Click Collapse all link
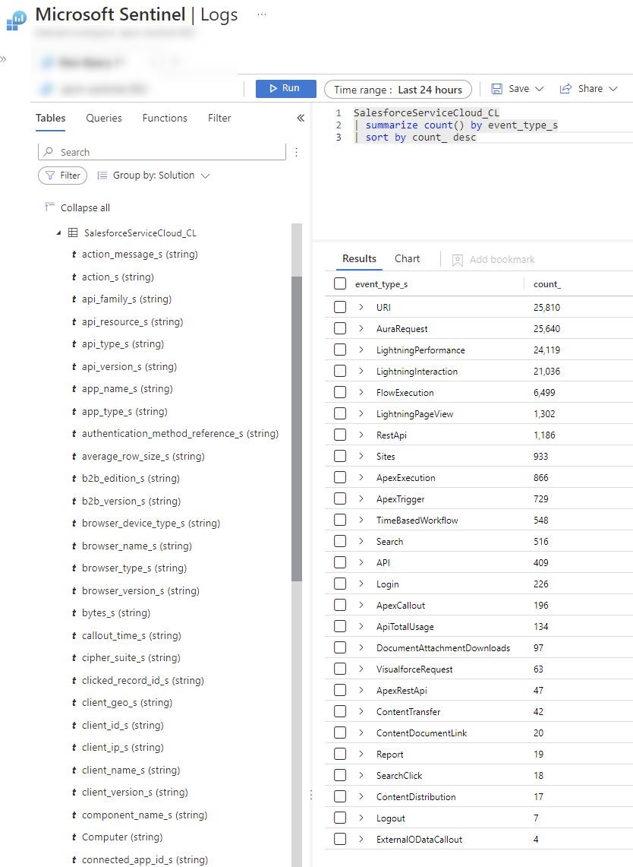Viewport: 633px width, 867px height. (85, 208)
